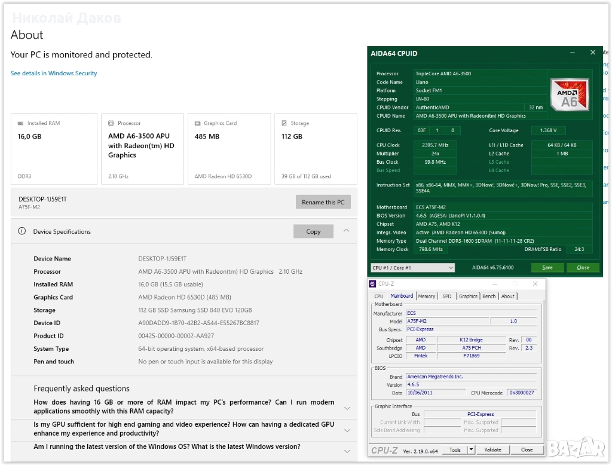Click the CPU-Z title bar app icon
The image size is (612, 465).
click(373, 284)
